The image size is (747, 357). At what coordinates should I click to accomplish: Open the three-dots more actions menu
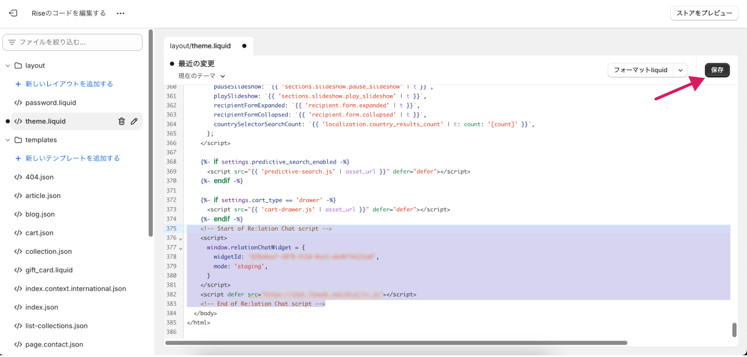tap(120, 13)
